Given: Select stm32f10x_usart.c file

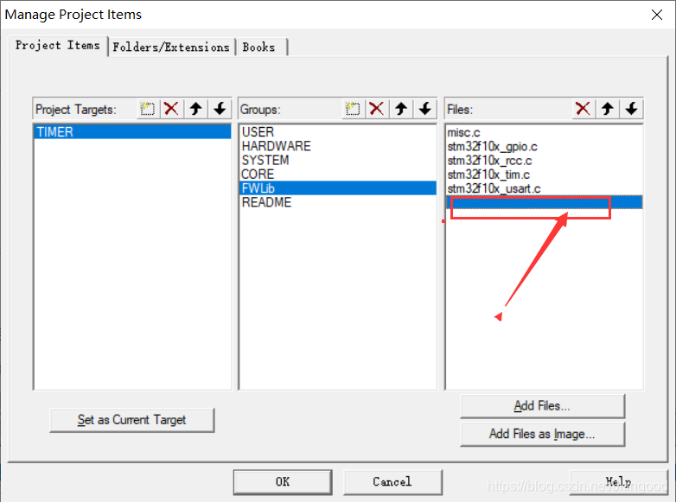Looking at the screenshot, I should [544, 188].
